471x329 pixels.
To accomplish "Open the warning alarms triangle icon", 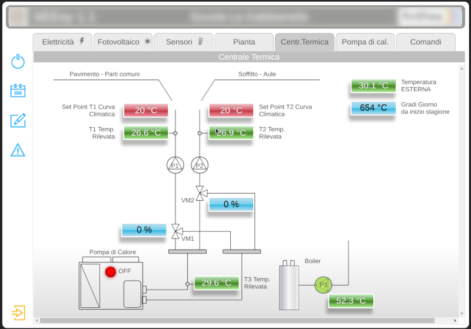I will pyautogui.click(x=18, y=149).
